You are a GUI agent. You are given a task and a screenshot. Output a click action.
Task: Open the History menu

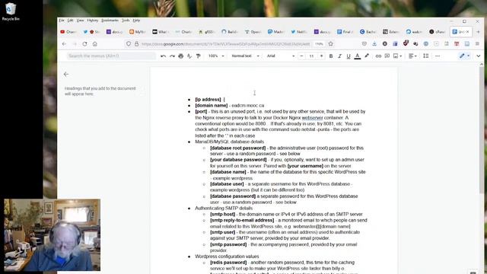pyautogui.click(x=93, y=21)
